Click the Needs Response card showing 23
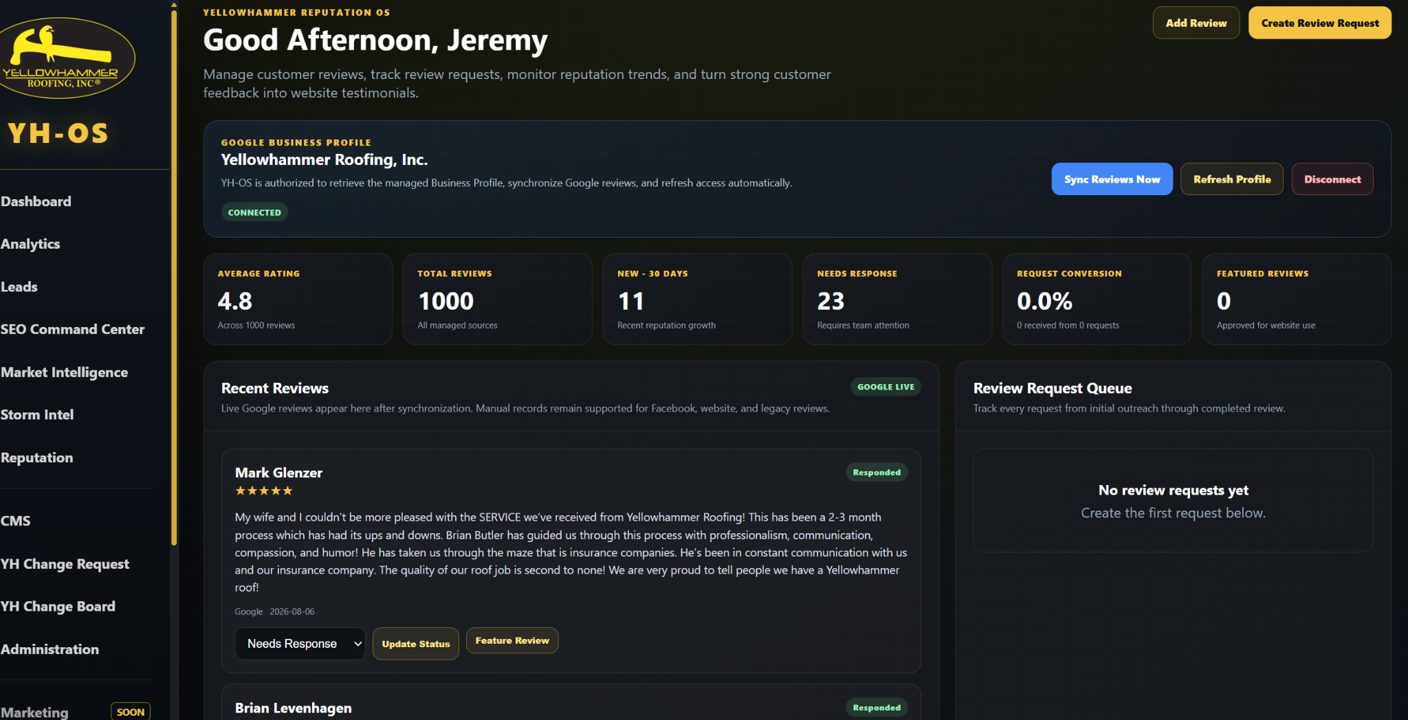The width and height of the screenshot is (1408, 720). click(897, 299)
